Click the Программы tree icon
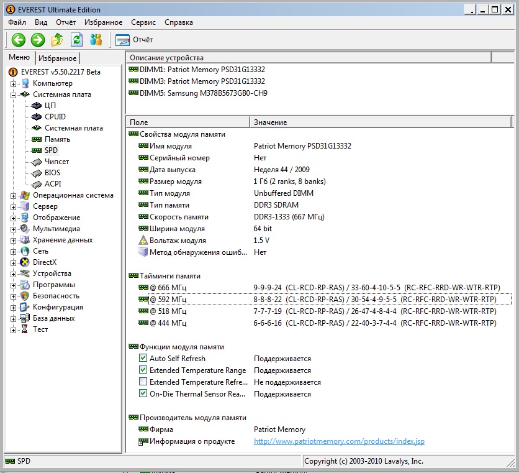Image resolution: width=519 pixels, height=473 pixels. tap(24, 285)
